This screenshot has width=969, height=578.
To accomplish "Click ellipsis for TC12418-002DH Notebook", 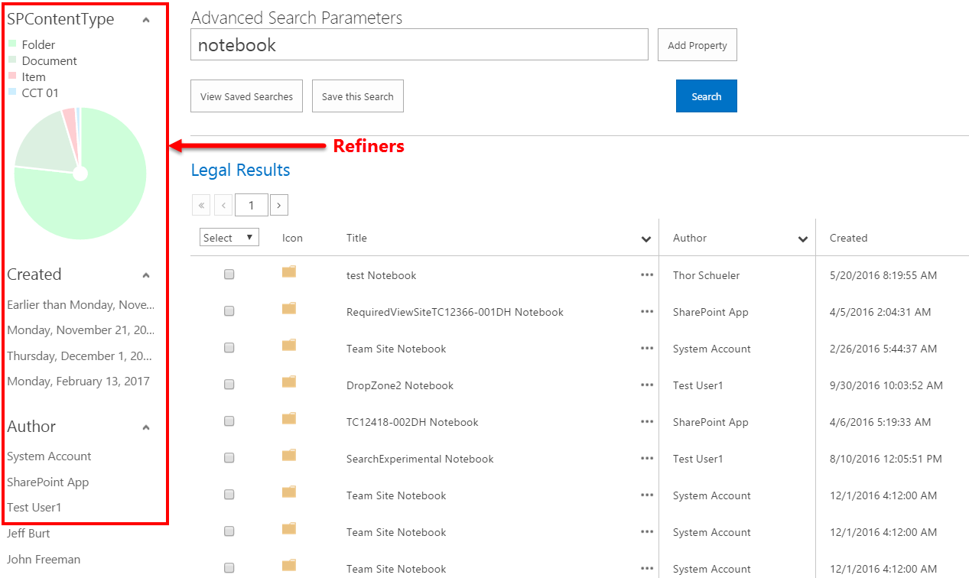I will (x=647, y=422).
